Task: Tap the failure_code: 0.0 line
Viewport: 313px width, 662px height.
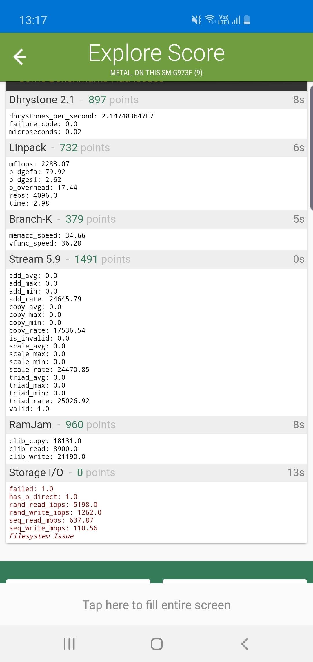Action: point(43,124)
